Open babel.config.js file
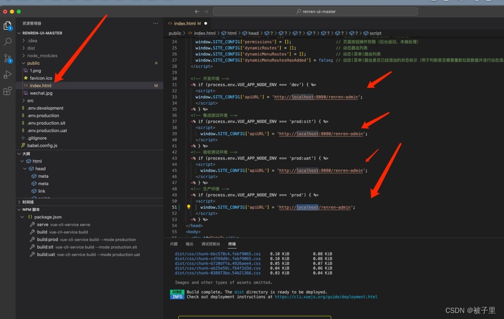The width and height of the screenshot is (504, 319). pyautogui.click(x=42, y=146)
